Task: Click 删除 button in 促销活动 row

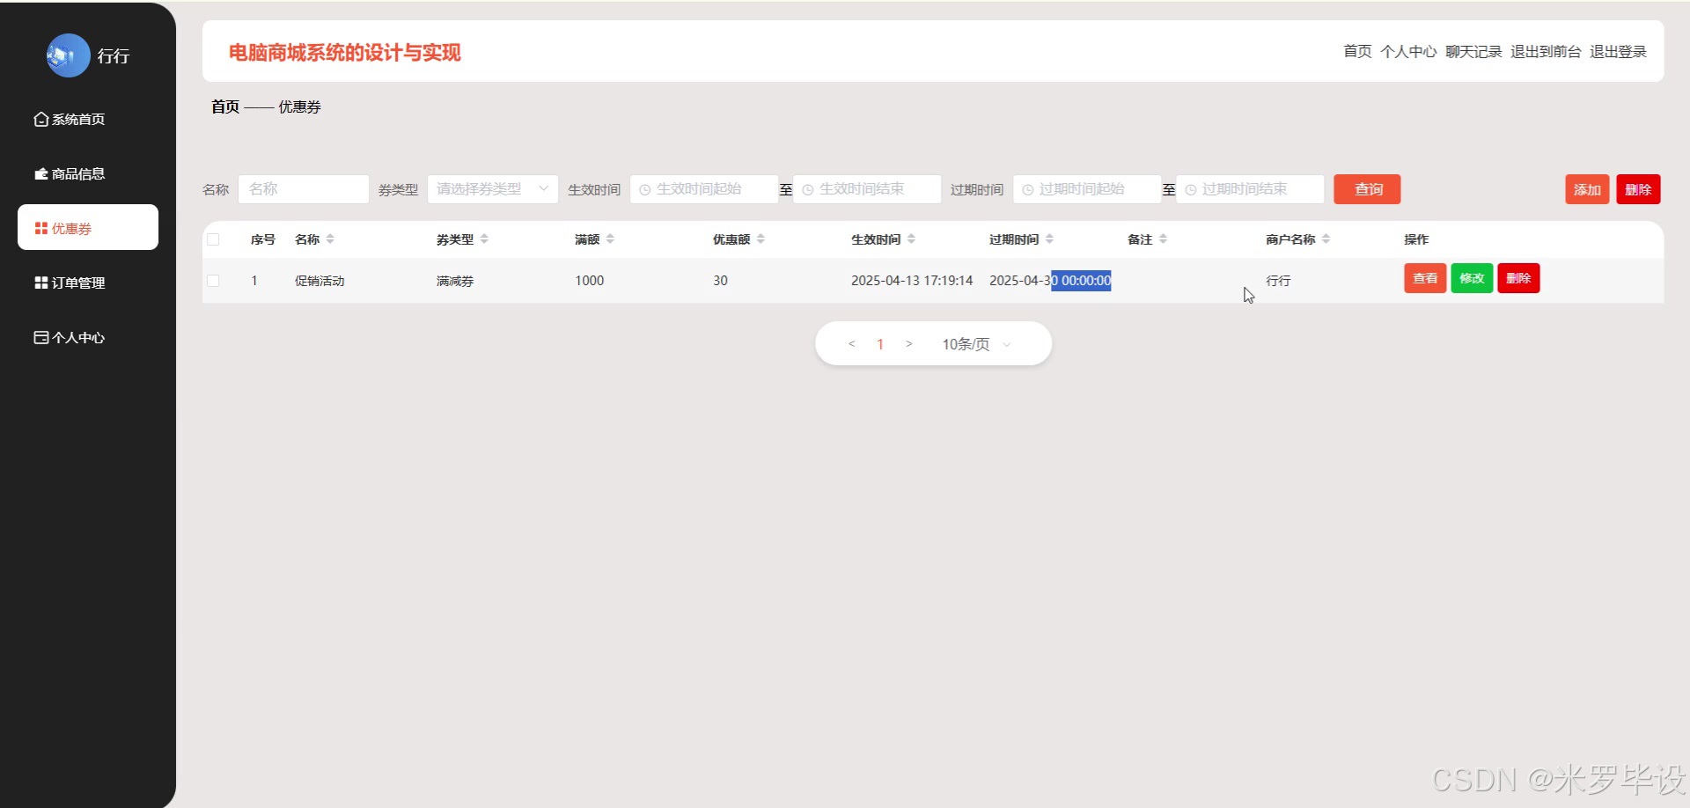Action: tap(1518, 278)
